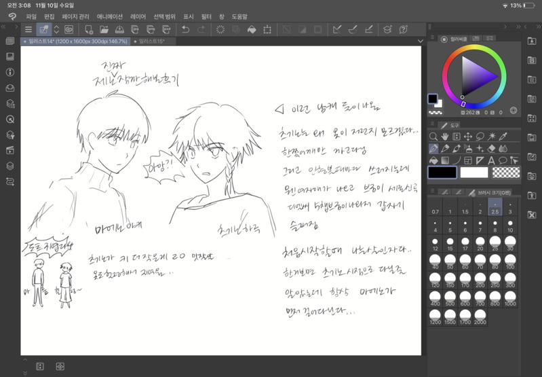Select the Hand move tool

click(x=445, y=137)
